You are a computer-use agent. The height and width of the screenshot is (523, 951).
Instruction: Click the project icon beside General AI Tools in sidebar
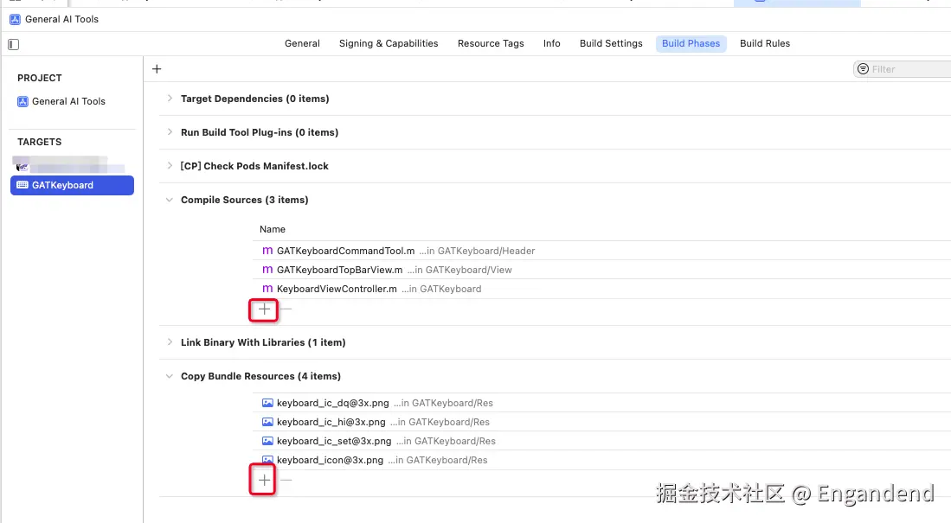click(22, 102)
